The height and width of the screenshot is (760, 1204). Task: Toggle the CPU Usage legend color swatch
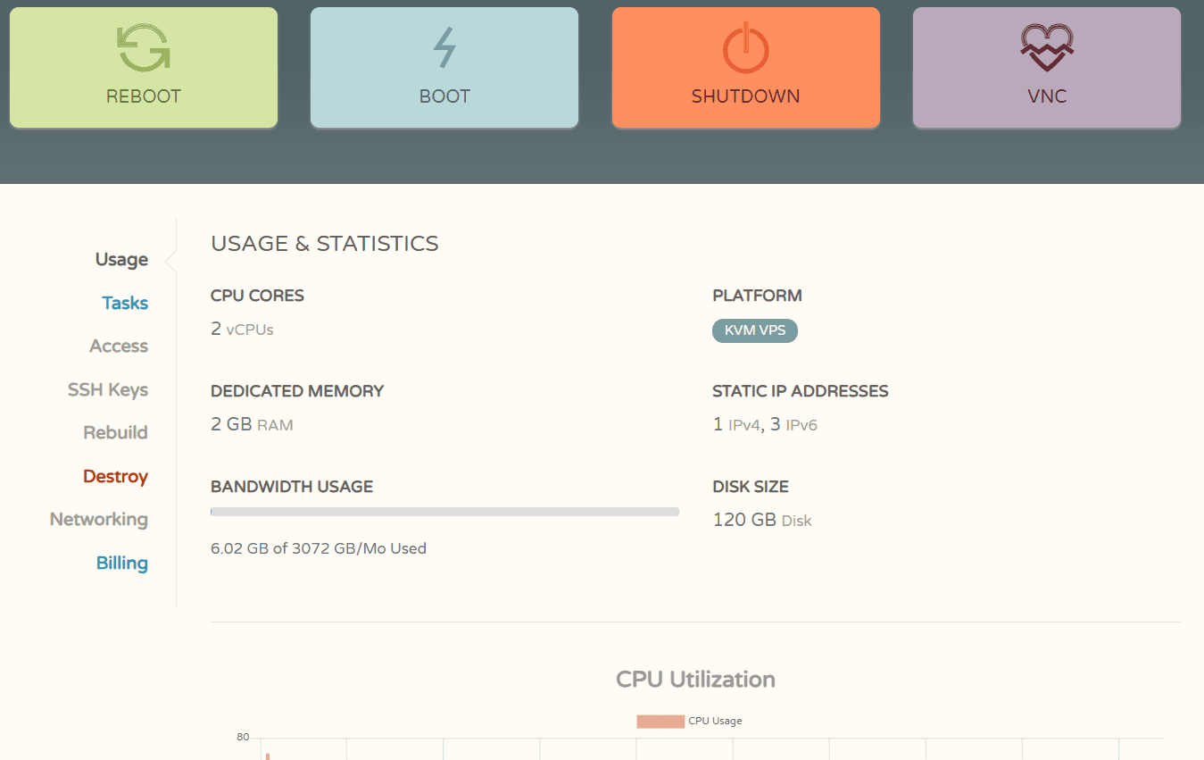[x=660, y=722]
